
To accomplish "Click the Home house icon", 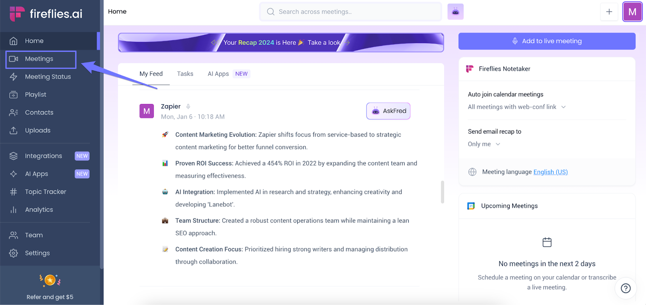I will click(x=13, y=41).
